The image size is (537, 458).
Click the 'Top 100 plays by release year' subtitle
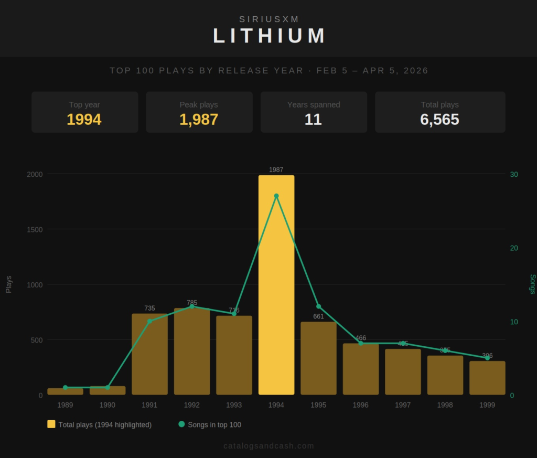pyautogui.click(x=269, y=71)
